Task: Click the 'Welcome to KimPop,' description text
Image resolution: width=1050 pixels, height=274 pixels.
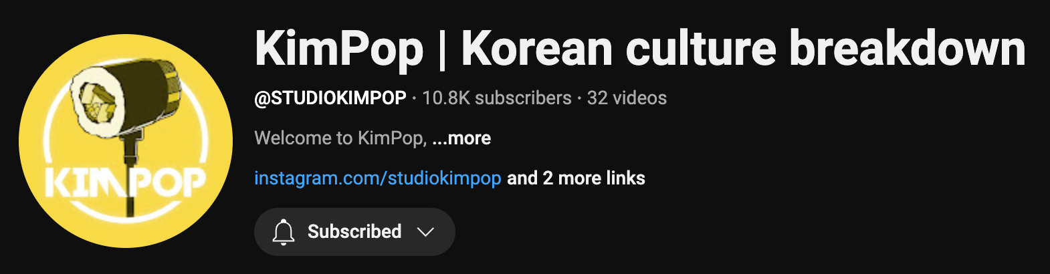Action: point(340,138)
